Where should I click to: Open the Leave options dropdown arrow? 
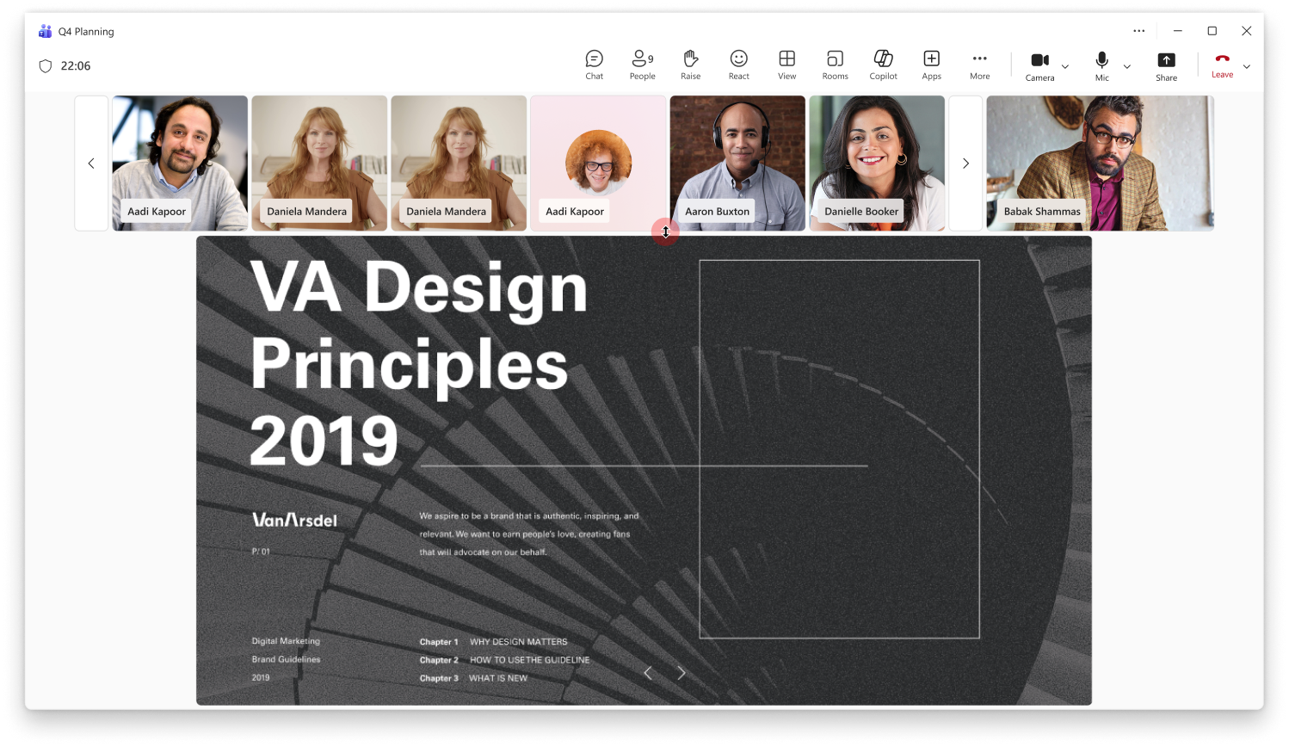coord(1247,66)
